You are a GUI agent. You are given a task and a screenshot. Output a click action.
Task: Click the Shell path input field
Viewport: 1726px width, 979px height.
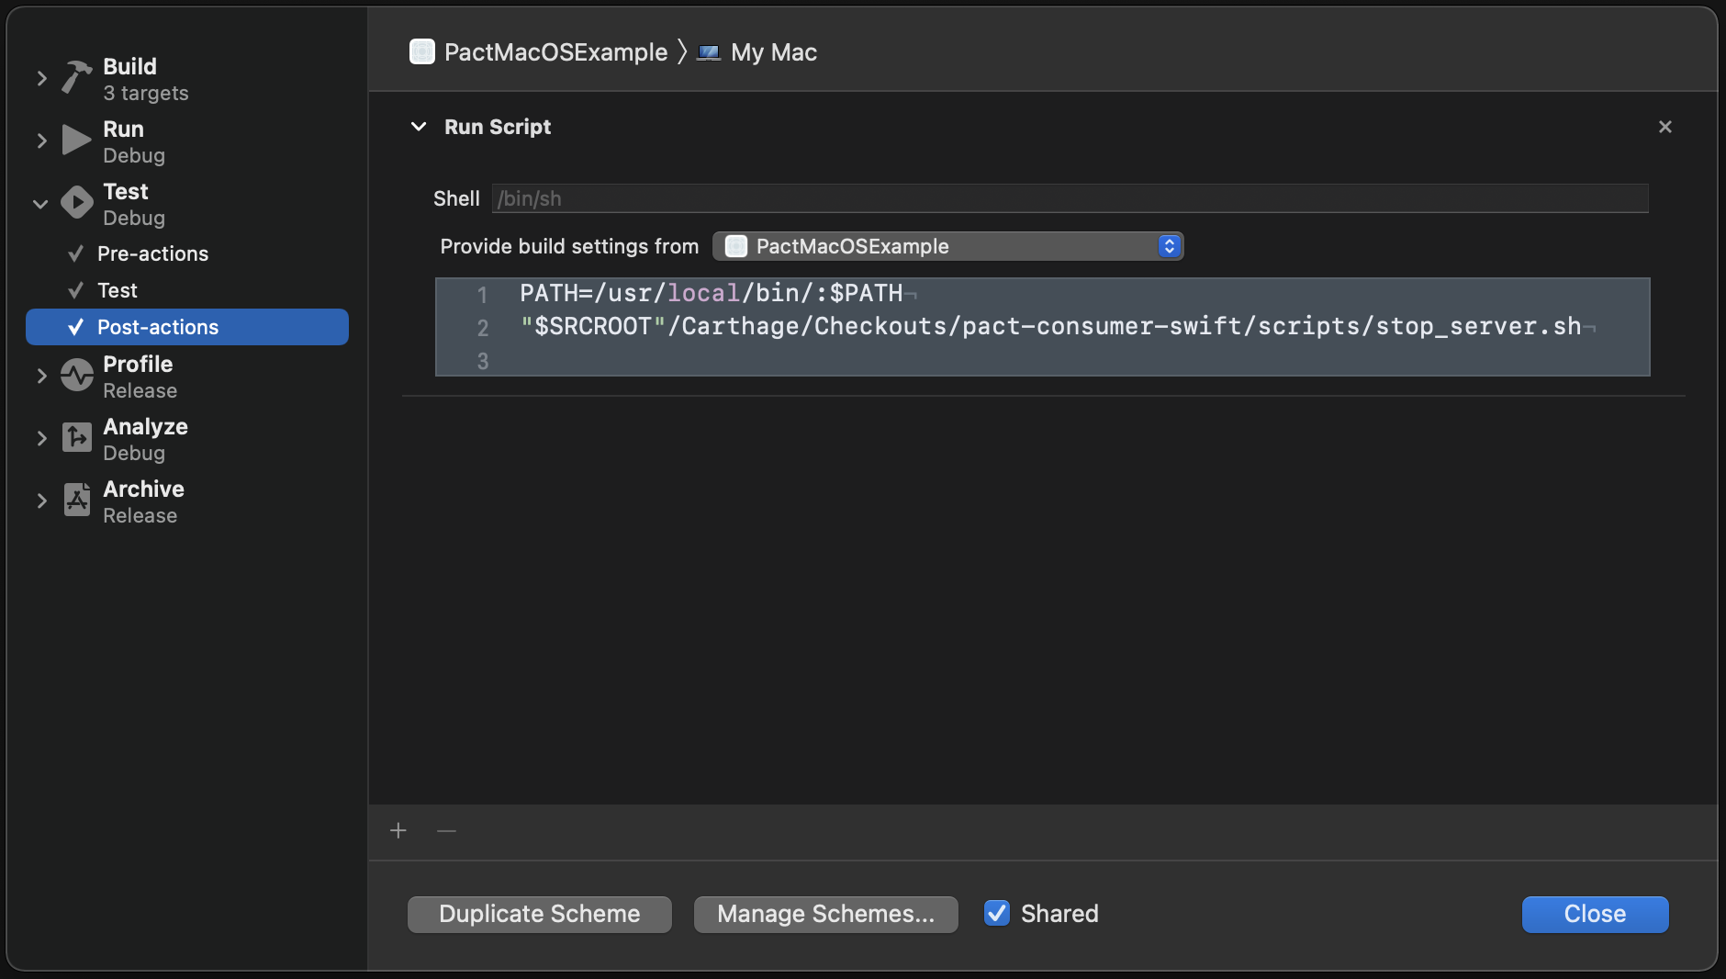pyautogui.click(x=1070, y=198)
